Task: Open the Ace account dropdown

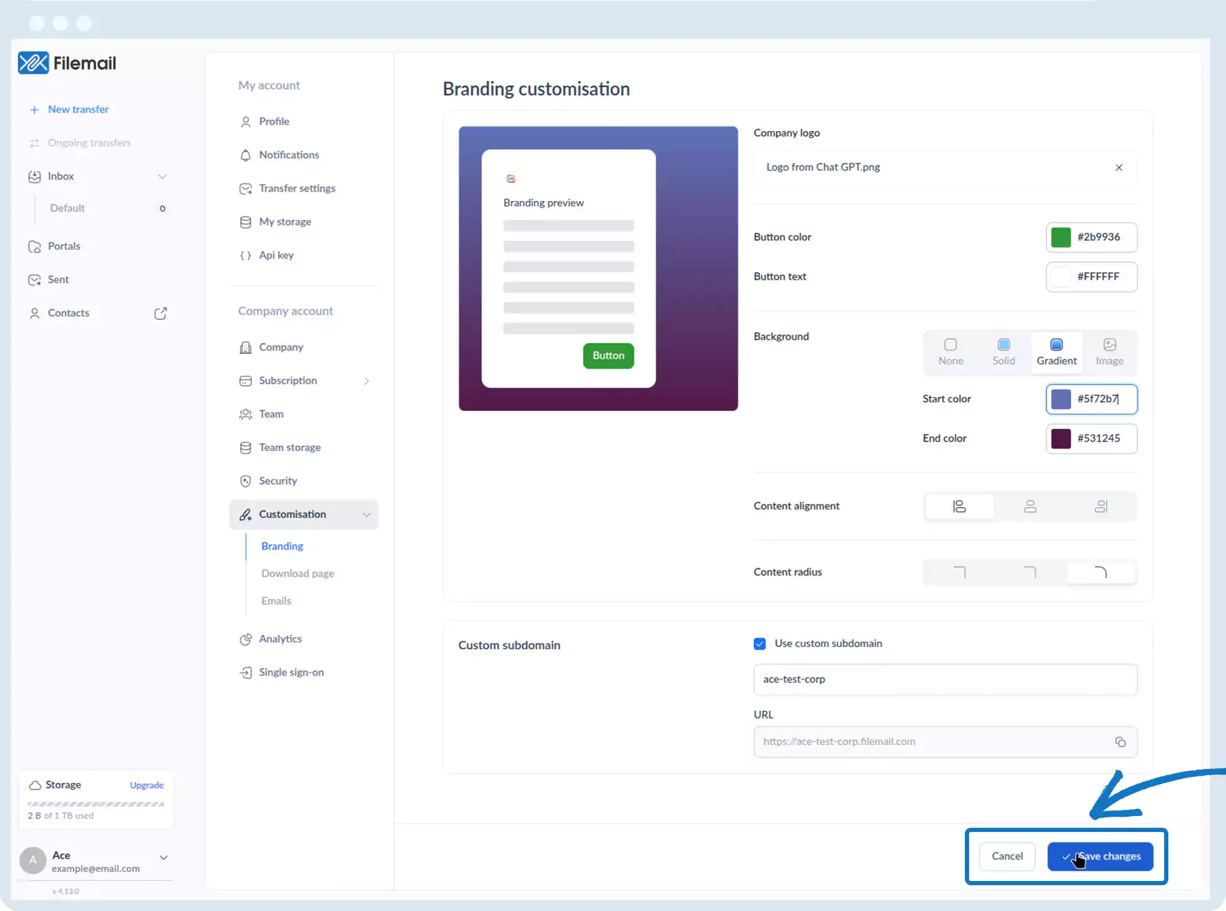Action: 164,857
